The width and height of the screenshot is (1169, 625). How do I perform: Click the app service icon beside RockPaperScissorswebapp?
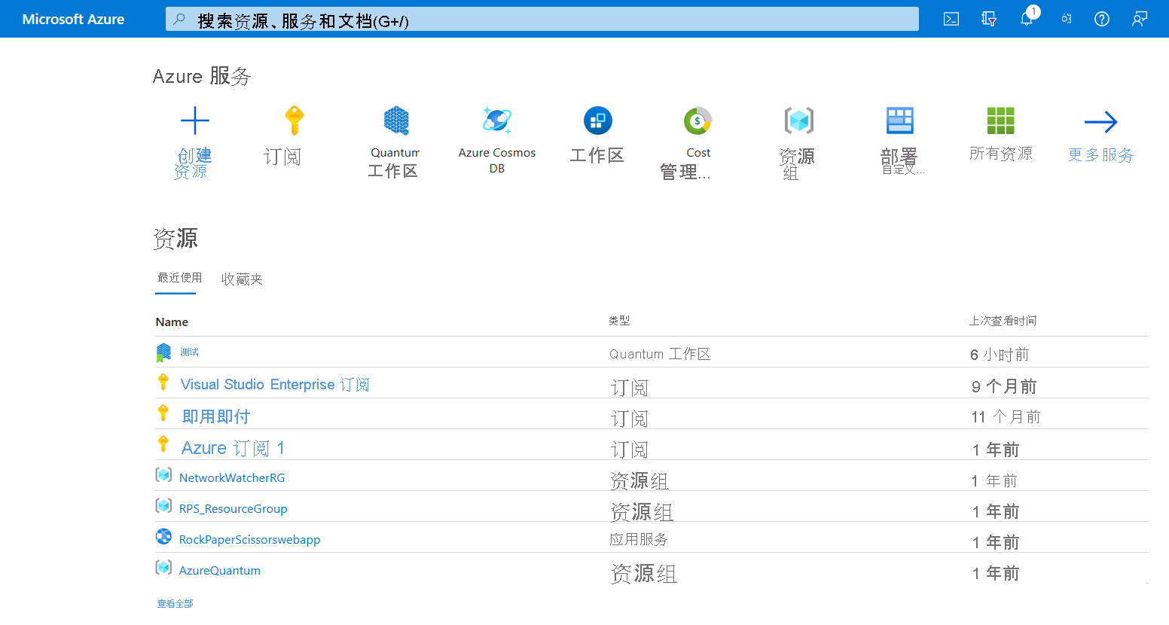point(163,536)
